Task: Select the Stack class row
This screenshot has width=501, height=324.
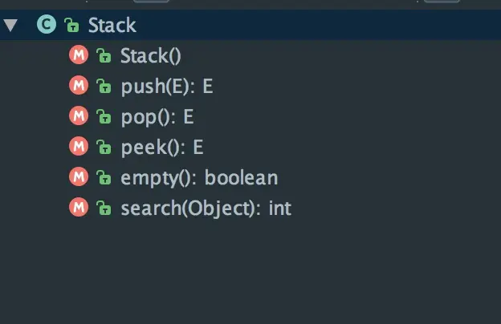Action: (112, 25)
